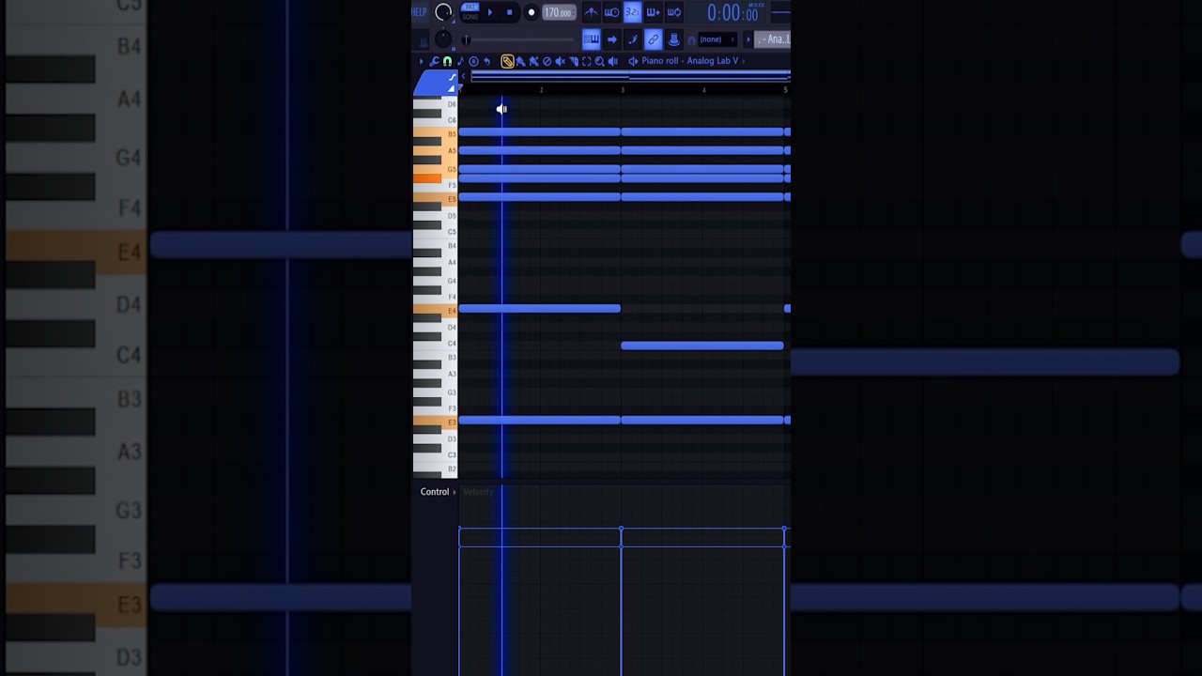
Task: Toggle overdub blend recording icon
Action: click(654, 12)
